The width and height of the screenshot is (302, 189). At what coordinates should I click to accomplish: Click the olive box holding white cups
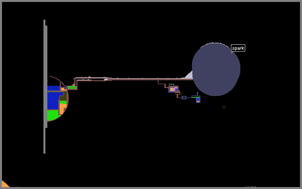click(x=171, y=86)
